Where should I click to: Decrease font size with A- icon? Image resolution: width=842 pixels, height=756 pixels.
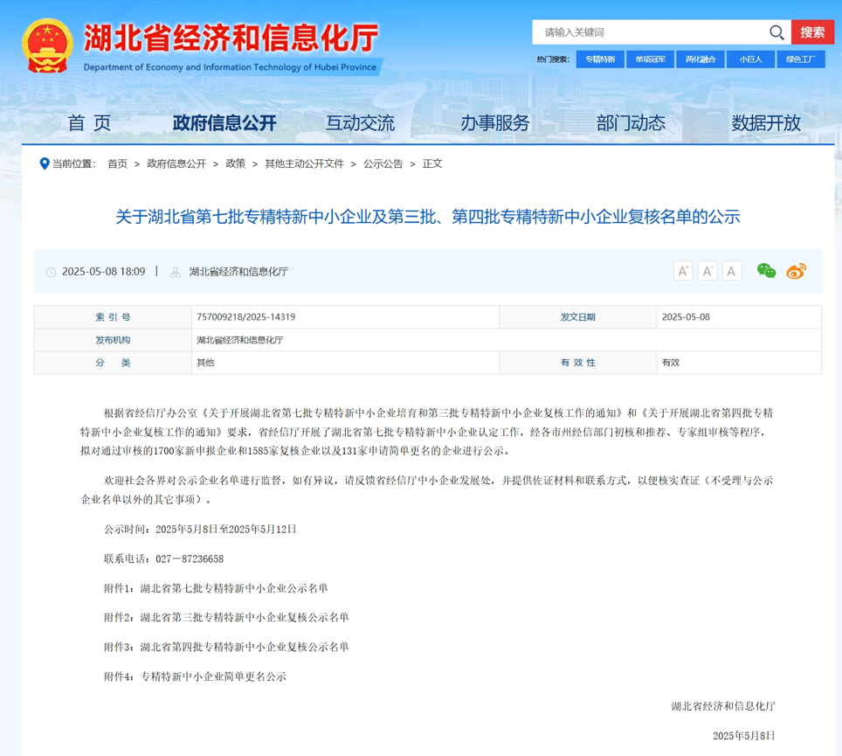point(707,271)
